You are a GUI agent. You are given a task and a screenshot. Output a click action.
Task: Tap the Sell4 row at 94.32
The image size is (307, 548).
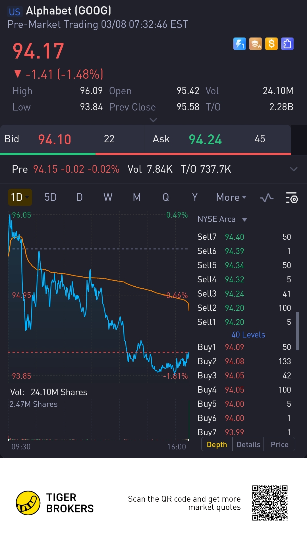coord(244,279)
